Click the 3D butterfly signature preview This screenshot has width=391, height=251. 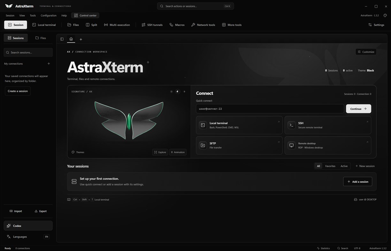129,120
